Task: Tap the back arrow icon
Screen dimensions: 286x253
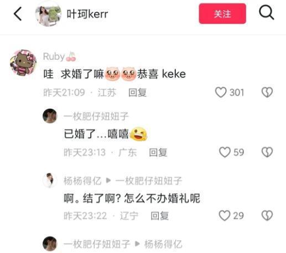Action: [x=18, y=14]
